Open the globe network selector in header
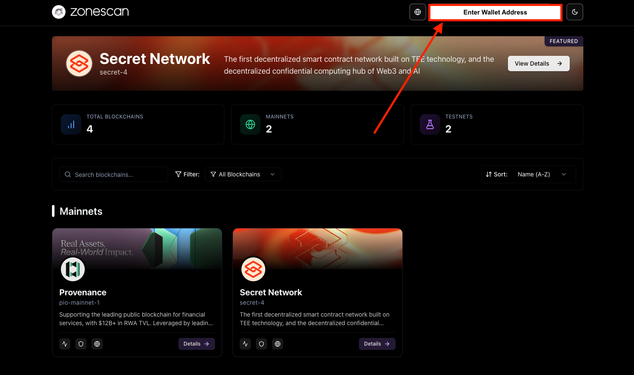Viewport: 634px width, 375px height. (418, 12)
